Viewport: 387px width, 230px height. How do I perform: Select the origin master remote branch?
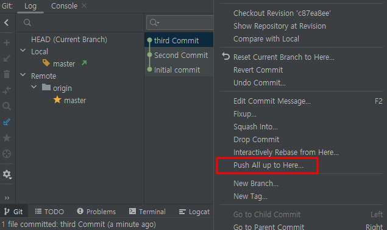coord(75,100)
